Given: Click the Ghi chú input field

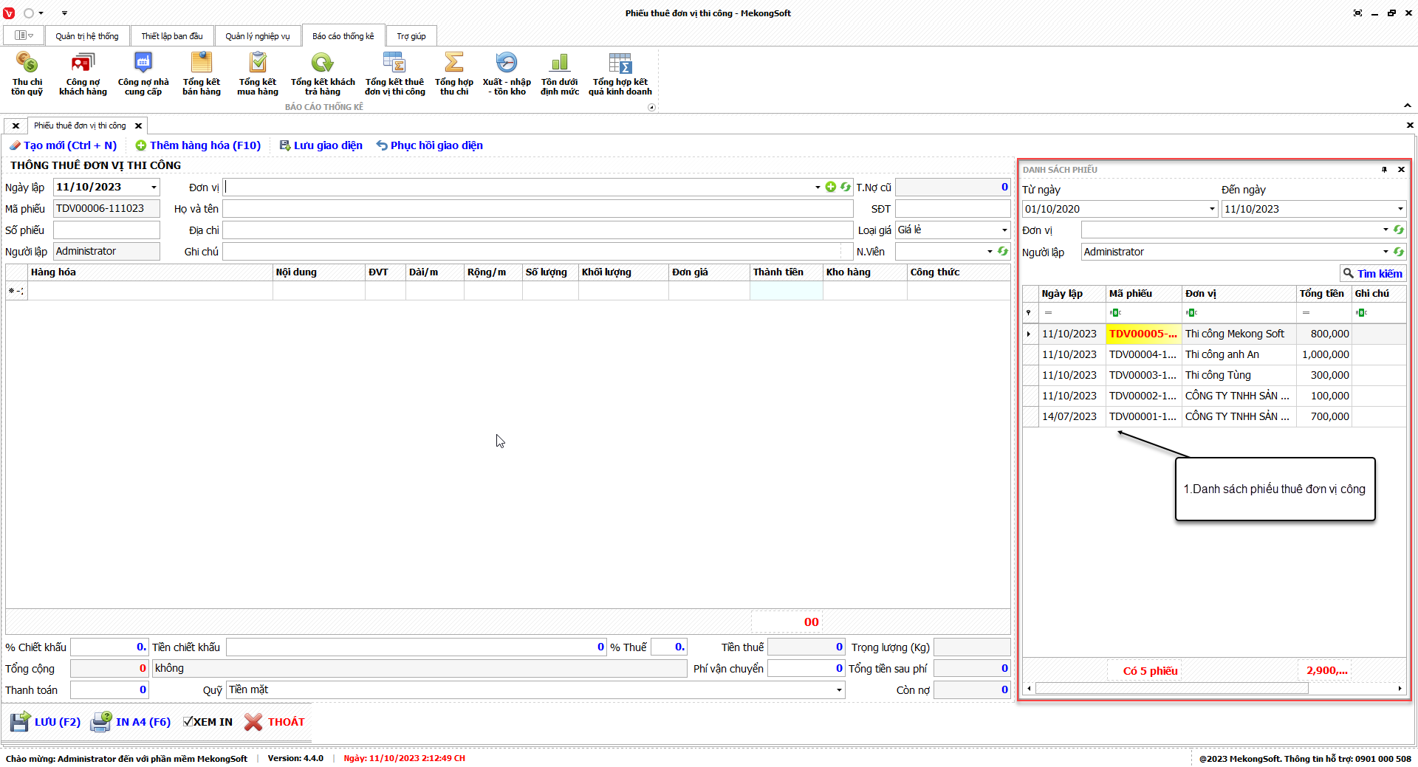Looking at the screenshot, I should pyautogui.click(x=532, y=252).
